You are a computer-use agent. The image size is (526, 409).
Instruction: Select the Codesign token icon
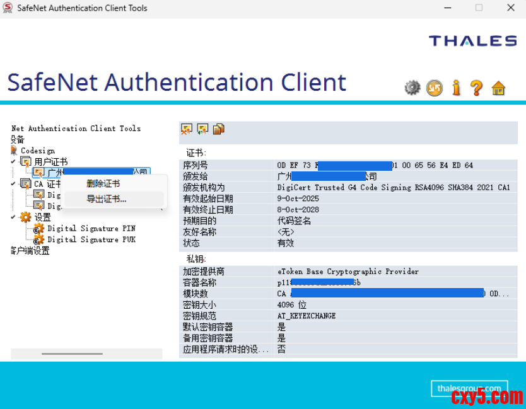(14, 151)
